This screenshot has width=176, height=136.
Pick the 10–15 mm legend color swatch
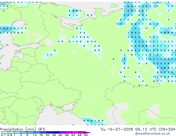click(x=37, y=132)
